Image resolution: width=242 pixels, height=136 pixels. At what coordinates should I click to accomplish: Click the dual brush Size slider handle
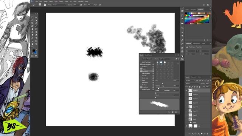(163, 83)
